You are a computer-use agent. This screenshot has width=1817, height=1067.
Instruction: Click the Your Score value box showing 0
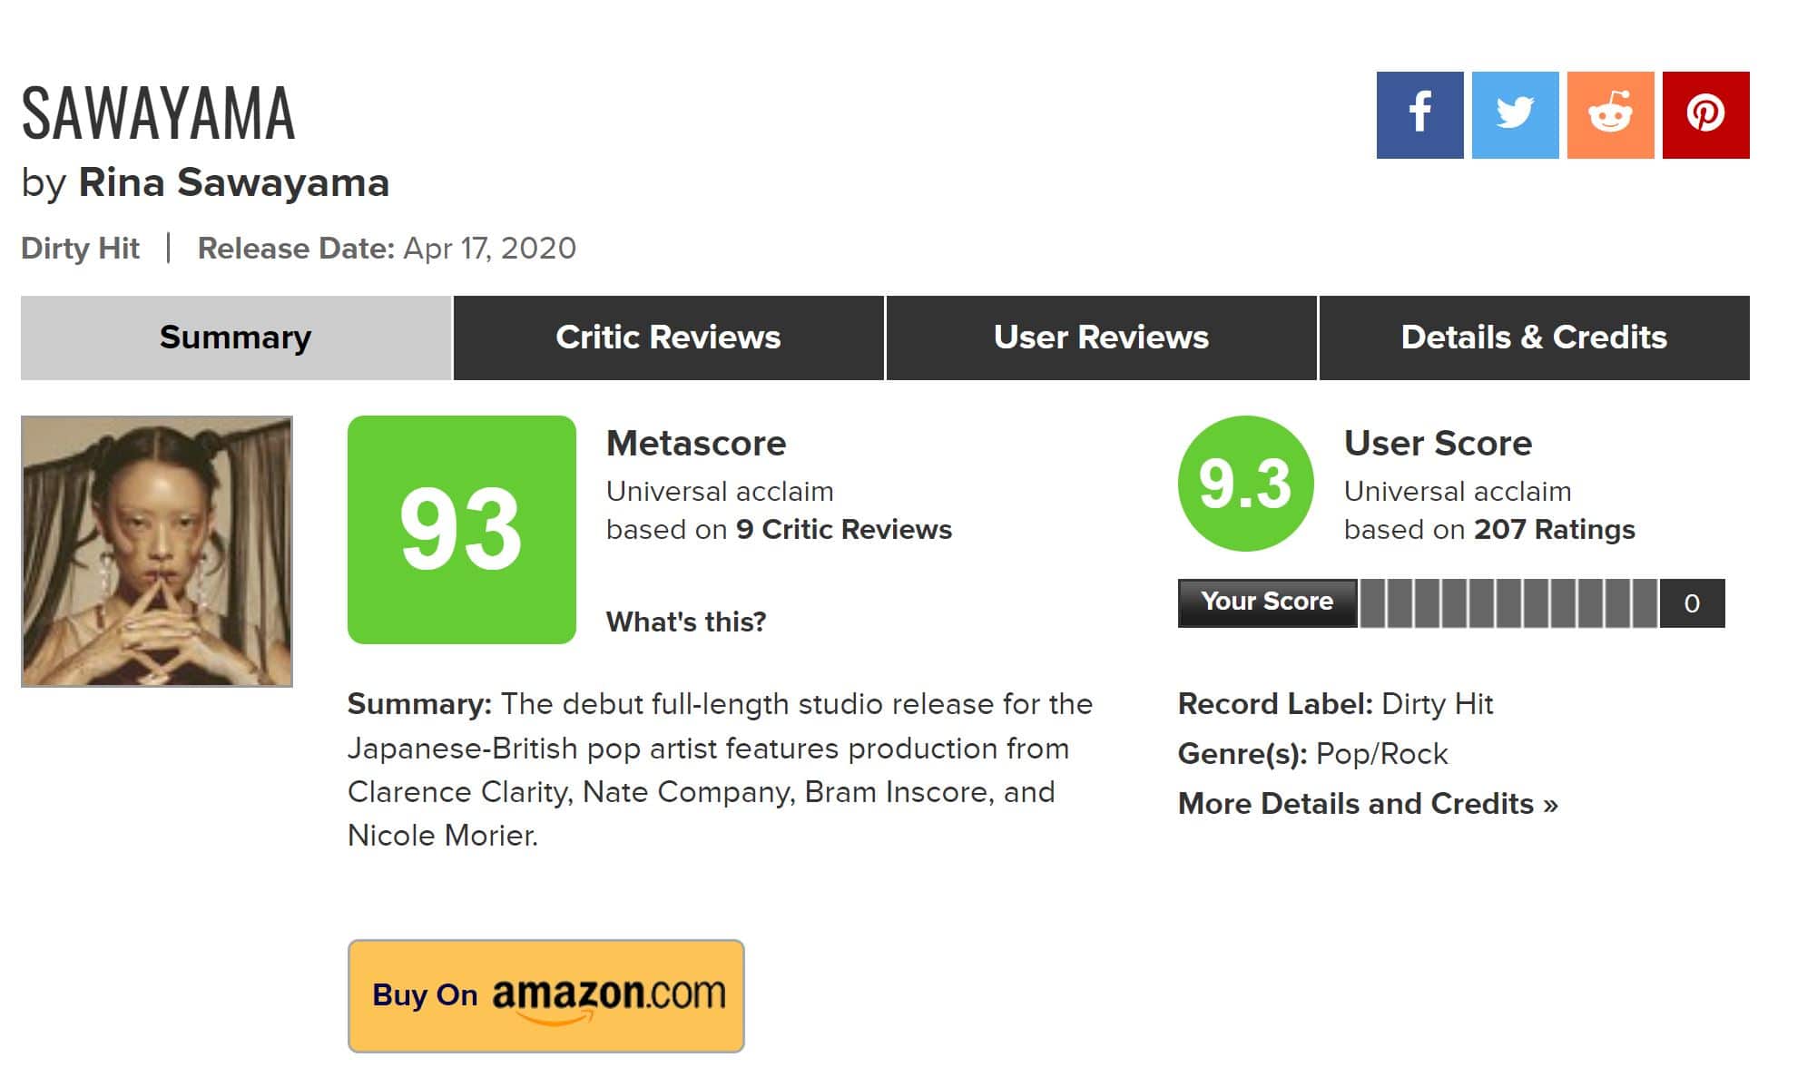point(1692,603)
